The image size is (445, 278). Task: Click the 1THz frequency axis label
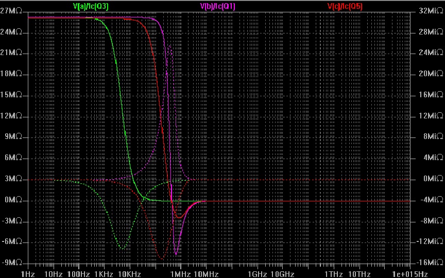334,274
